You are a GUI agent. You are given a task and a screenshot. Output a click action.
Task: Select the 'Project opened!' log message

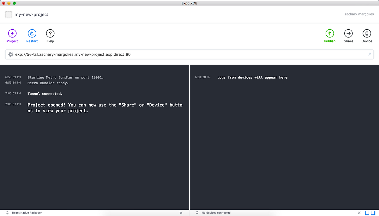(x=105, y=108)
